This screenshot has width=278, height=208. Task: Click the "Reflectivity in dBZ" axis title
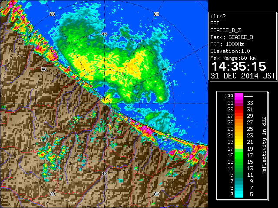pyautogui.click(x=264, y=146)
